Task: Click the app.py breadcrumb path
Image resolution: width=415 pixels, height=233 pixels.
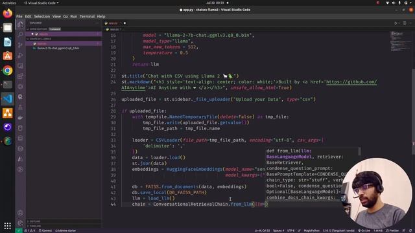Action: click(x=114, y=29)
